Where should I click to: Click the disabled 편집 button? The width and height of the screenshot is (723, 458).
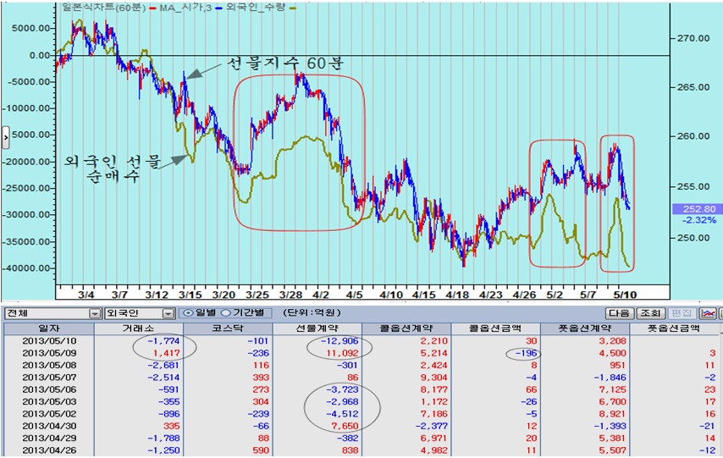682,313
